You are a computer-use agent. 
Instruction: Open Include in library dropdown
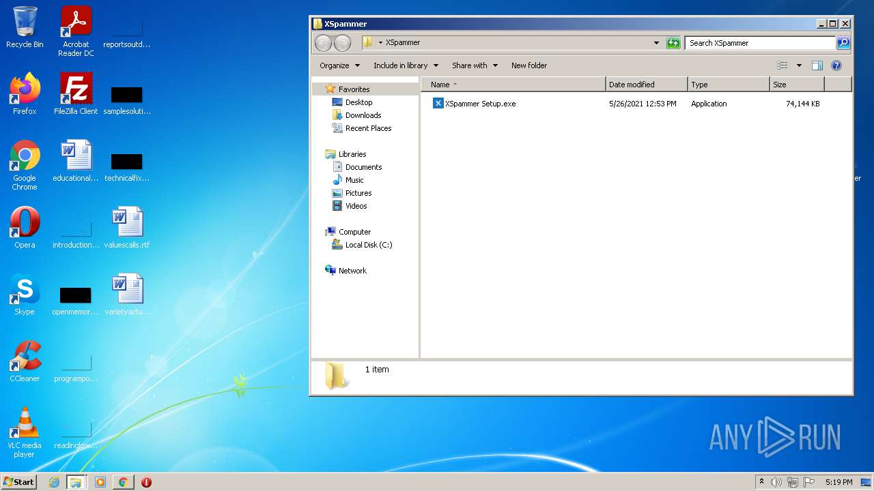coord(406,65)
